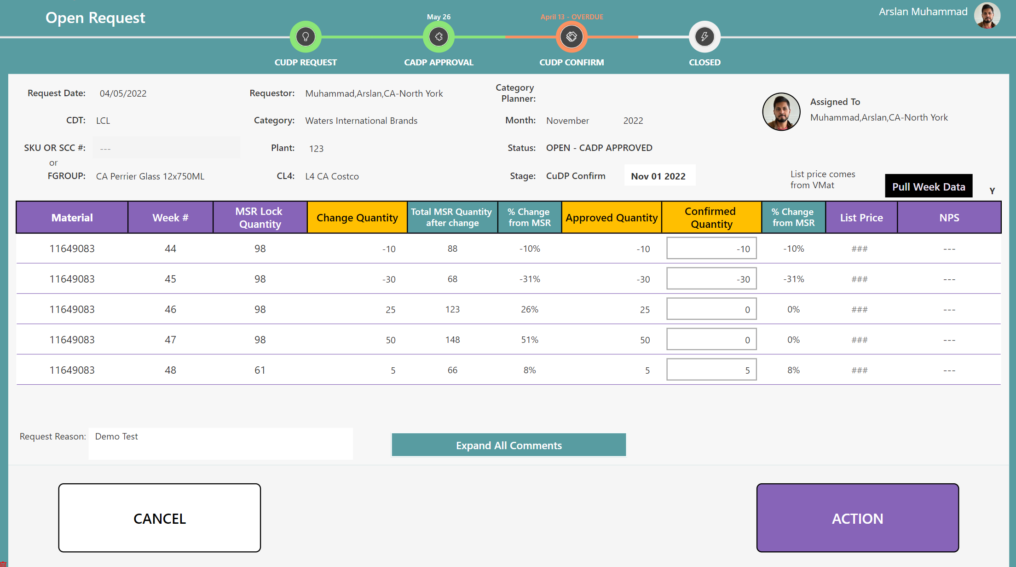Click total MSR quantity 148 cell

[452, 340]
